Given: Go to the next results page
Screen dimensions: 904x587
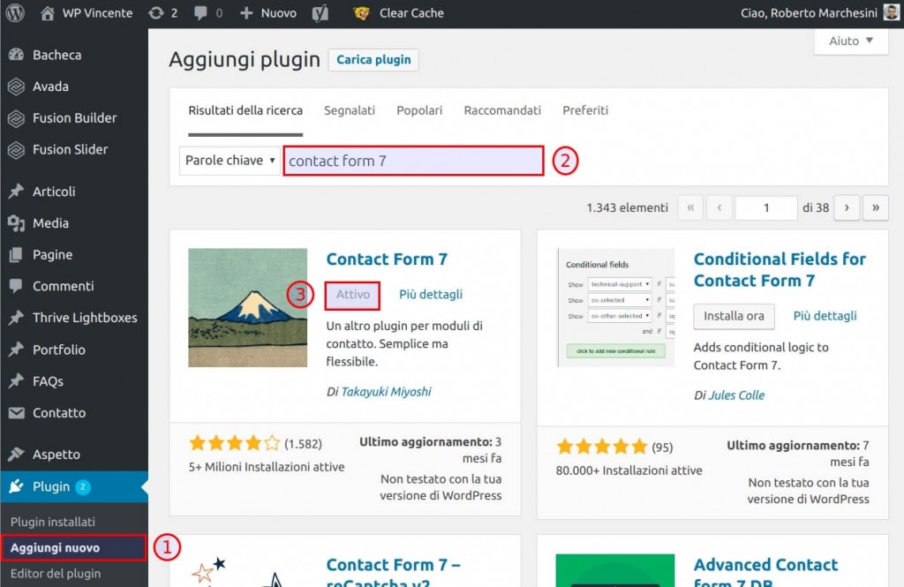Looking at the screenshot, I should 847,207.
